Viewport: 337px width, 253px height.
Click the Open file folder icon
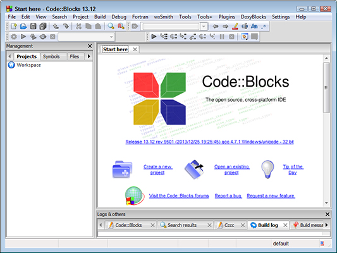[x=23, y=26]
